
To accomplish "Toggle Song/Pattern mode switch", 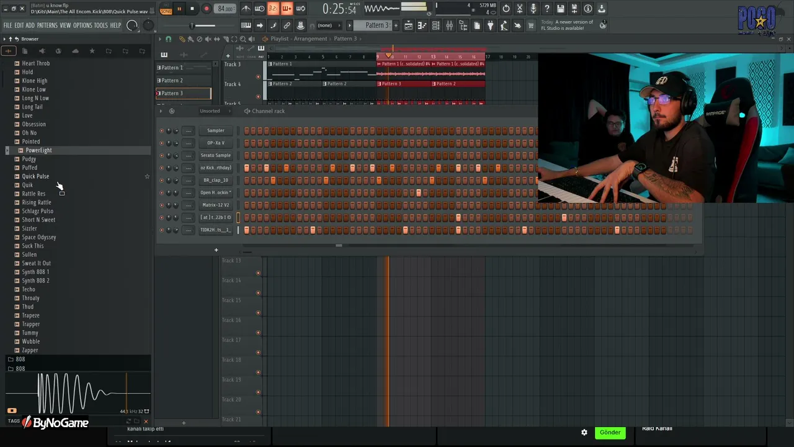I will [x=166, y=9].
